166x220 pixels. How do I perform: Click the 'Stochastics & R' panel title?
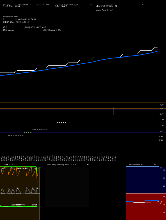coord(135,165)
